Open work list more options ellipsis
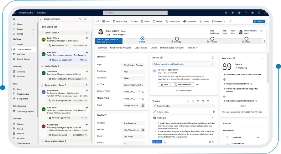 [89, 19]
